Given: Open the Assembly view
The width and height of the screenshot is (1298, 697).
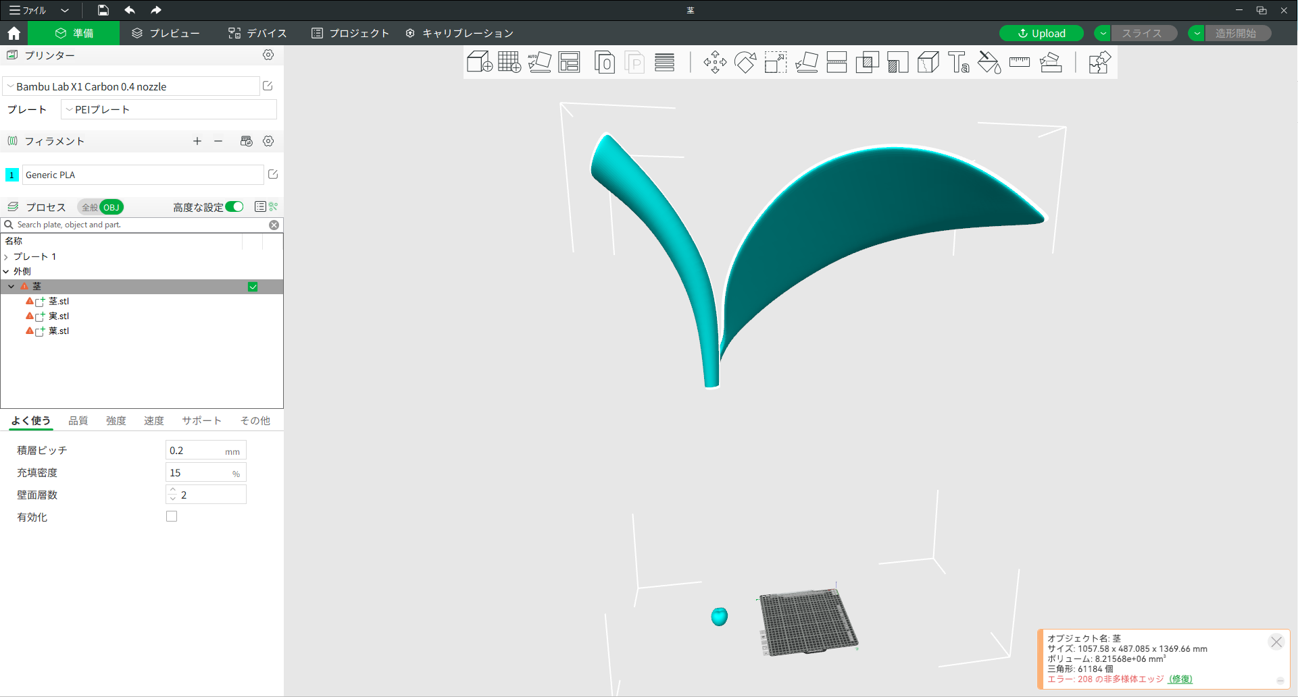Looking at the screenshot, I should tap(1099, 63).
